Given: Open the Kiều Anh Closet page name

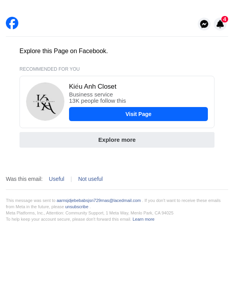Looking at the screenshot, I should [x=92, y=87].
